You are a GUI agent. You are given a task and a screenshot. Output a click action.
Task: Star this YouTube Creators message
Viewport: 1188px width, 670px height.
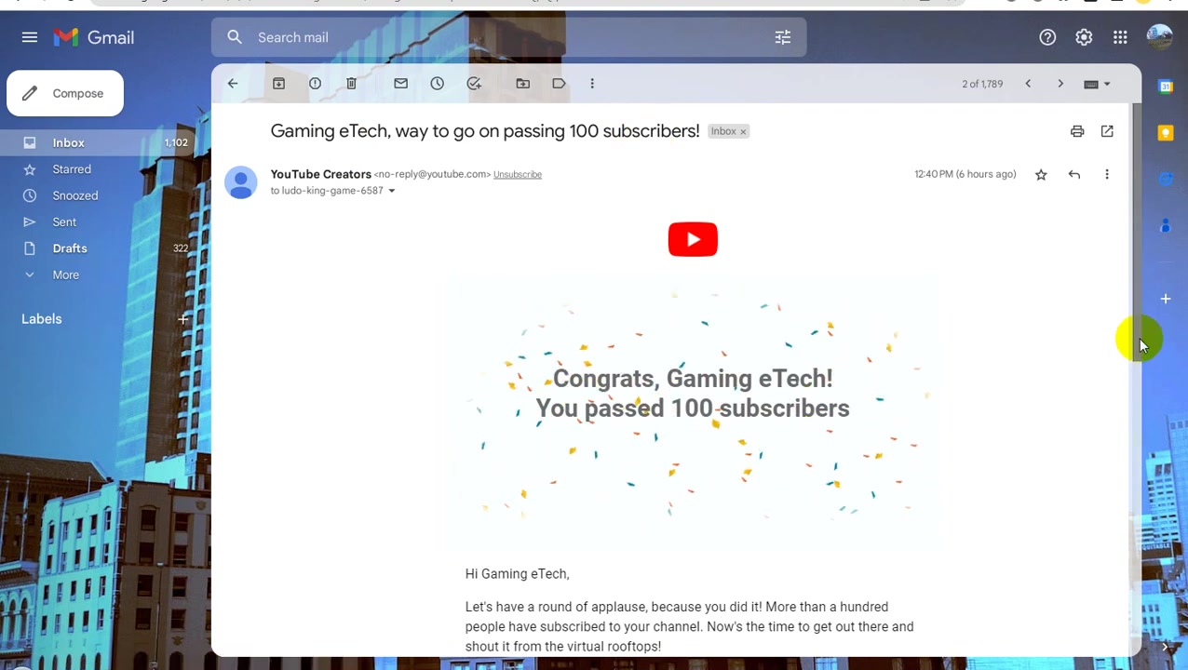tap(1041, 174)
